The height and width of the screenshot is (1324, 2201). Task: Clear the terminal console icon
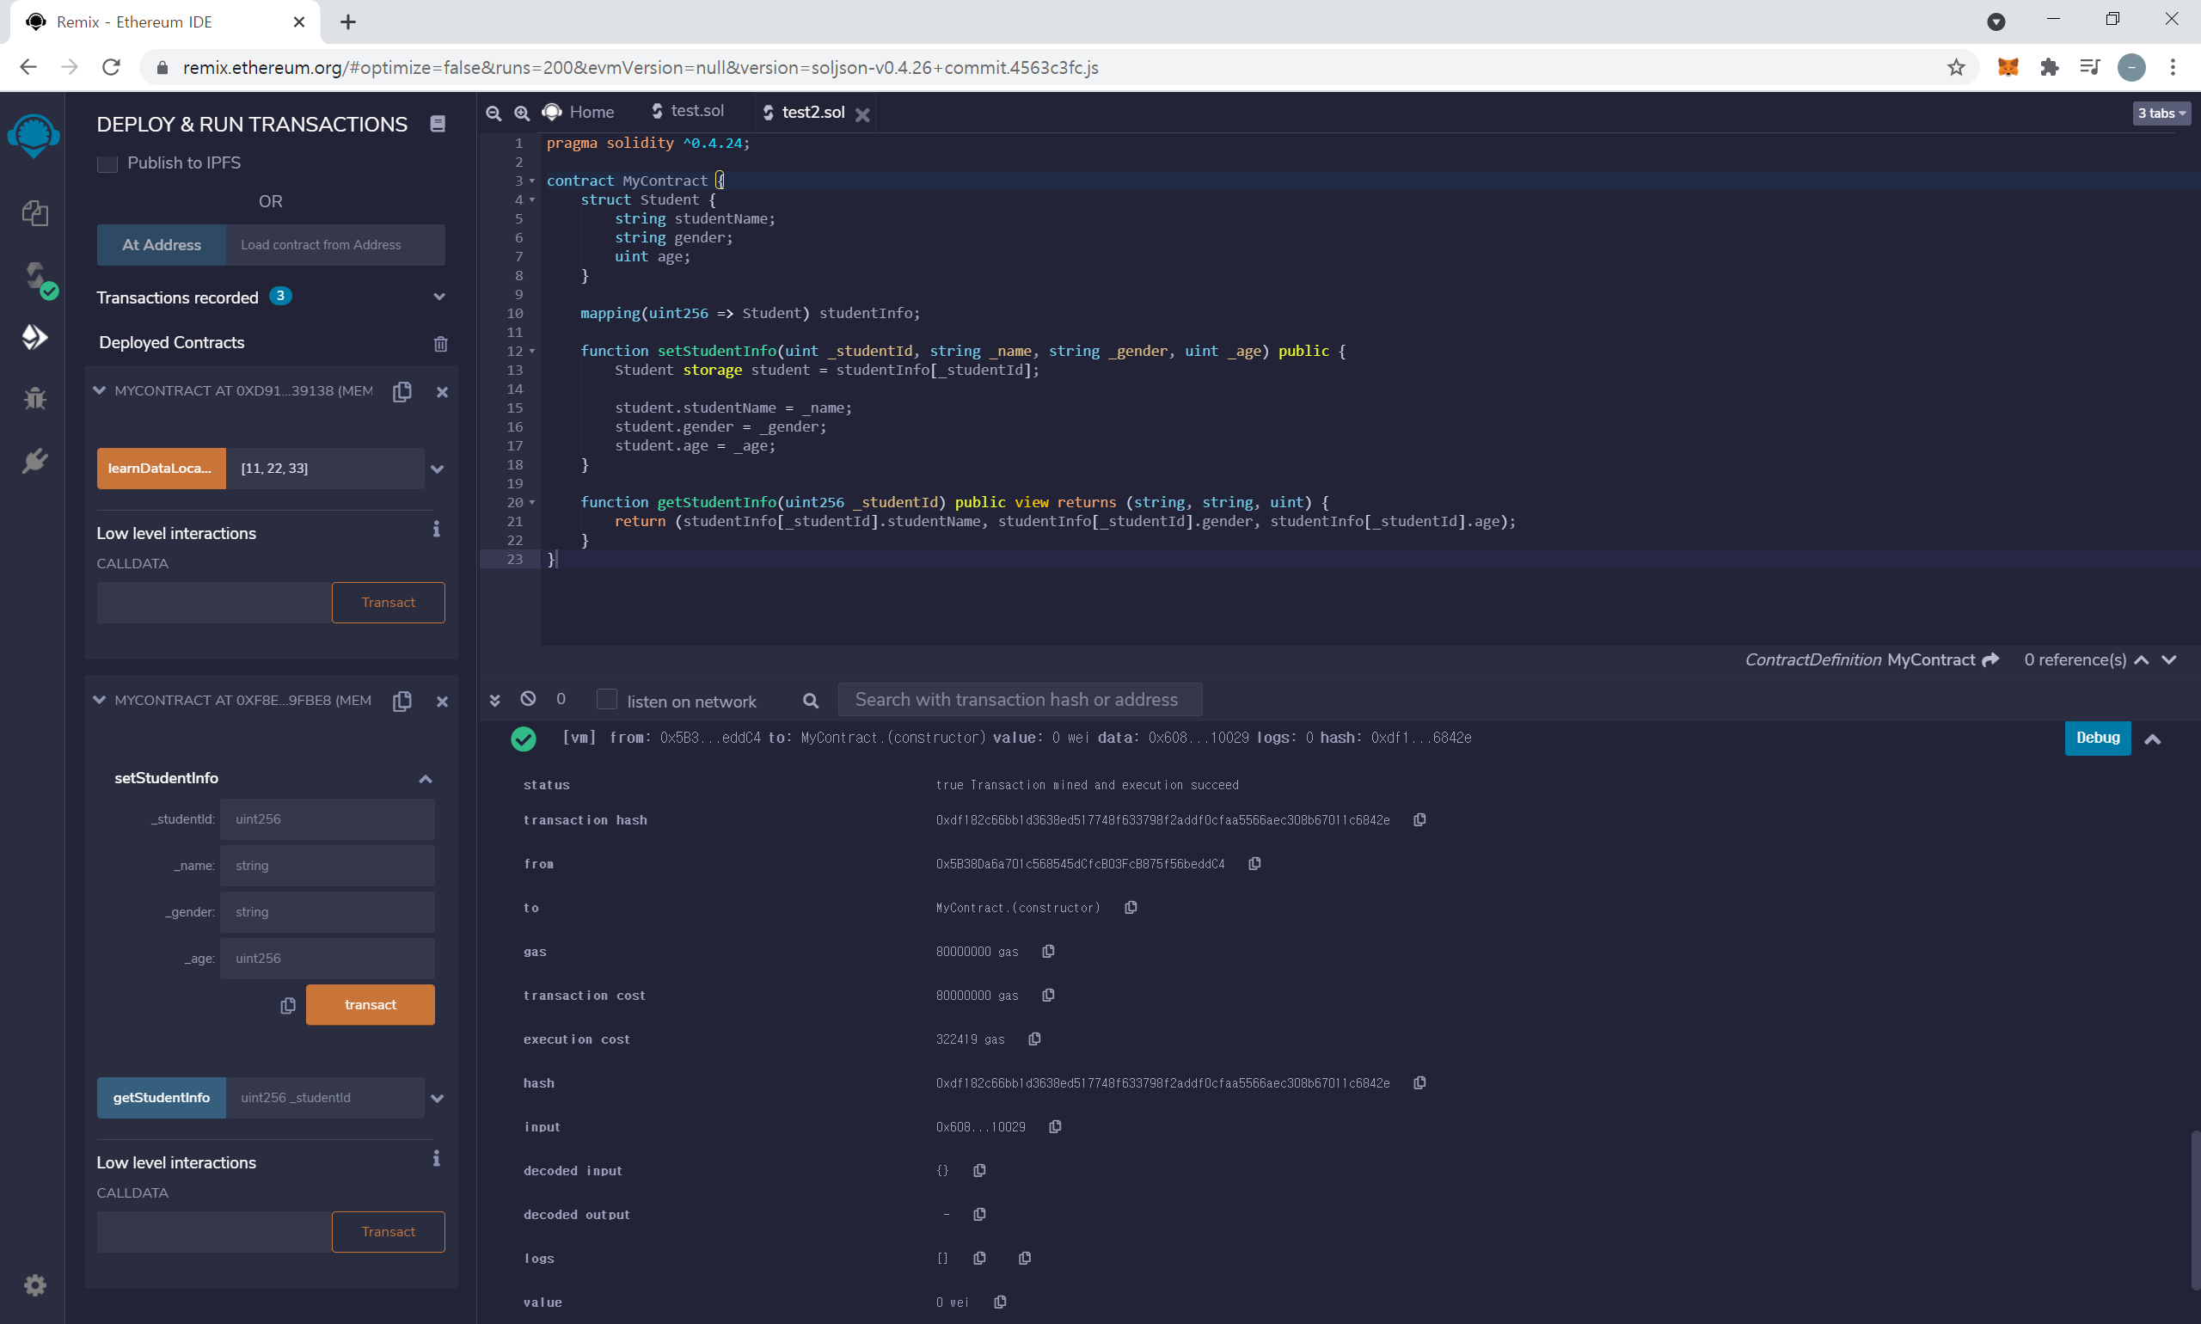pos(528,699)
